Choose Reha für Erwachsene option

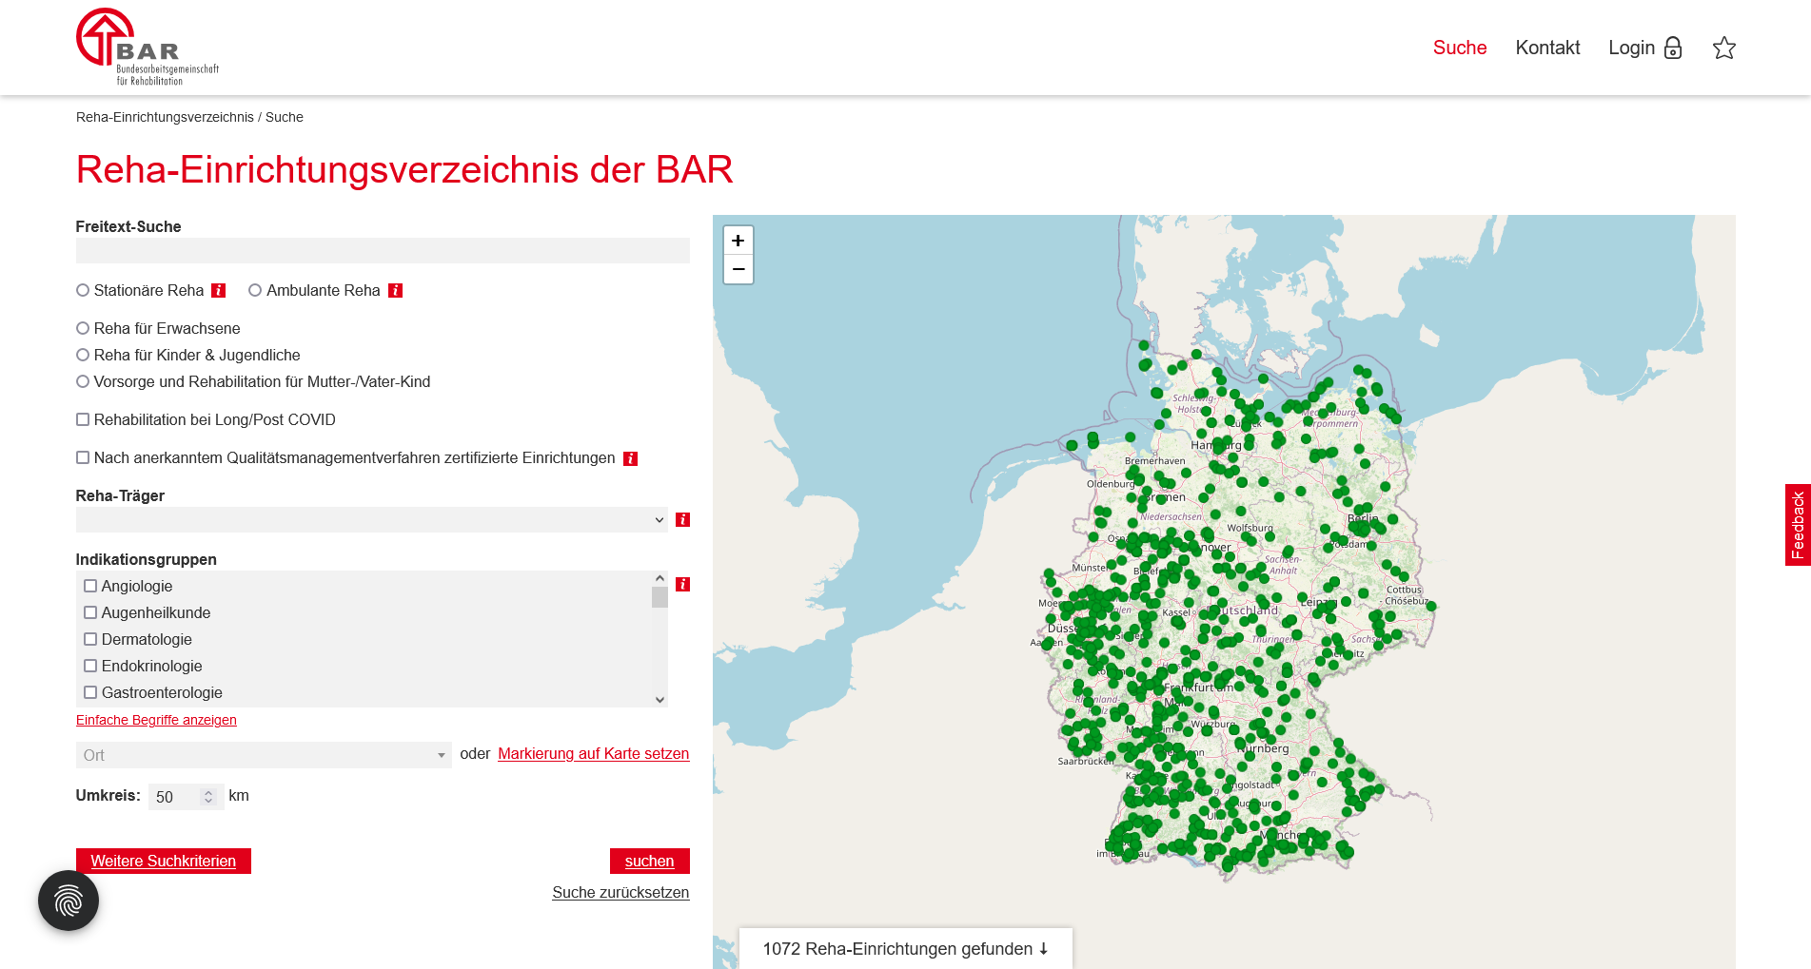(x=83, y=328)
